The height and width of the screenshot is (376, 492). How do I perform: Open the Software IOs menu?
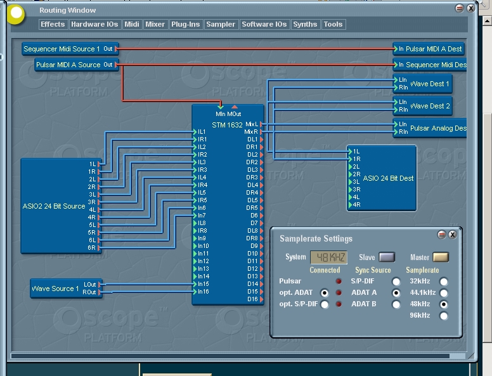(x=264, y=25)
